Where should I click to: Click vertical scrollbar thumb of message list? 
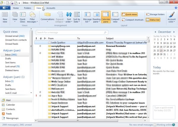(x=148, y=41)
